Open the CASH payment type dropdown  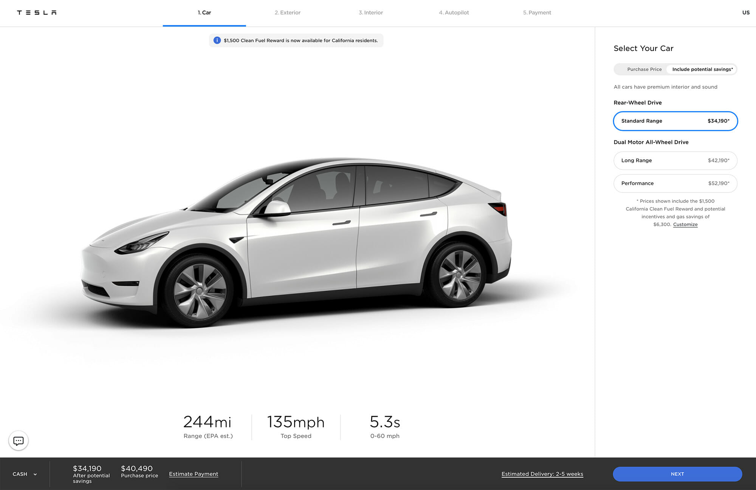click(25, 474)
